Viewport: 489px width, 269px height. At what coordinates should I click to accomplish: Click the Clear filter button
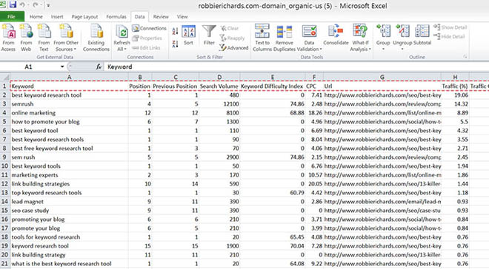230,28
